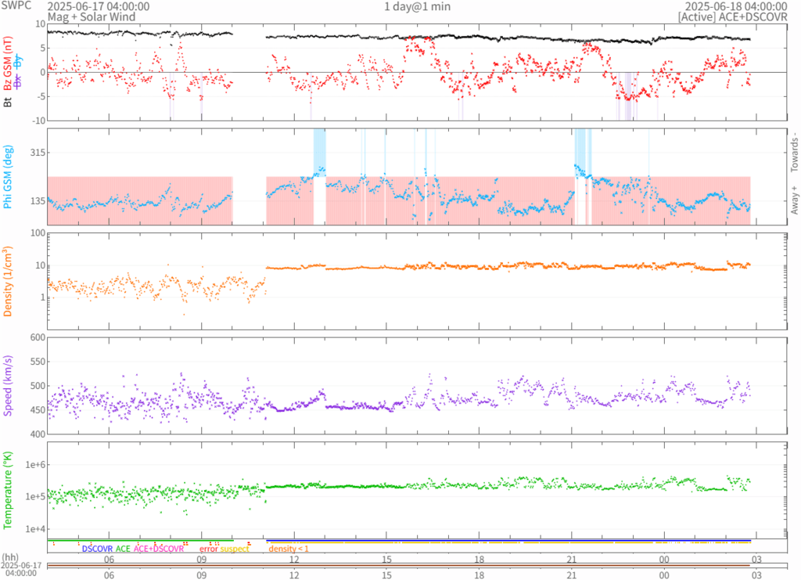Open the 1 day@1 min time span menu

coord(417,6)
